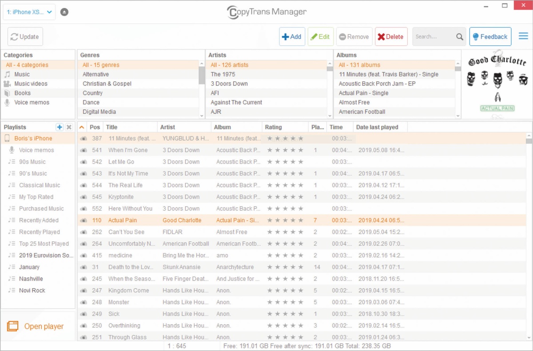Select artist Against The Current
This screenshot has width=533, height=351.
(267, 102)
